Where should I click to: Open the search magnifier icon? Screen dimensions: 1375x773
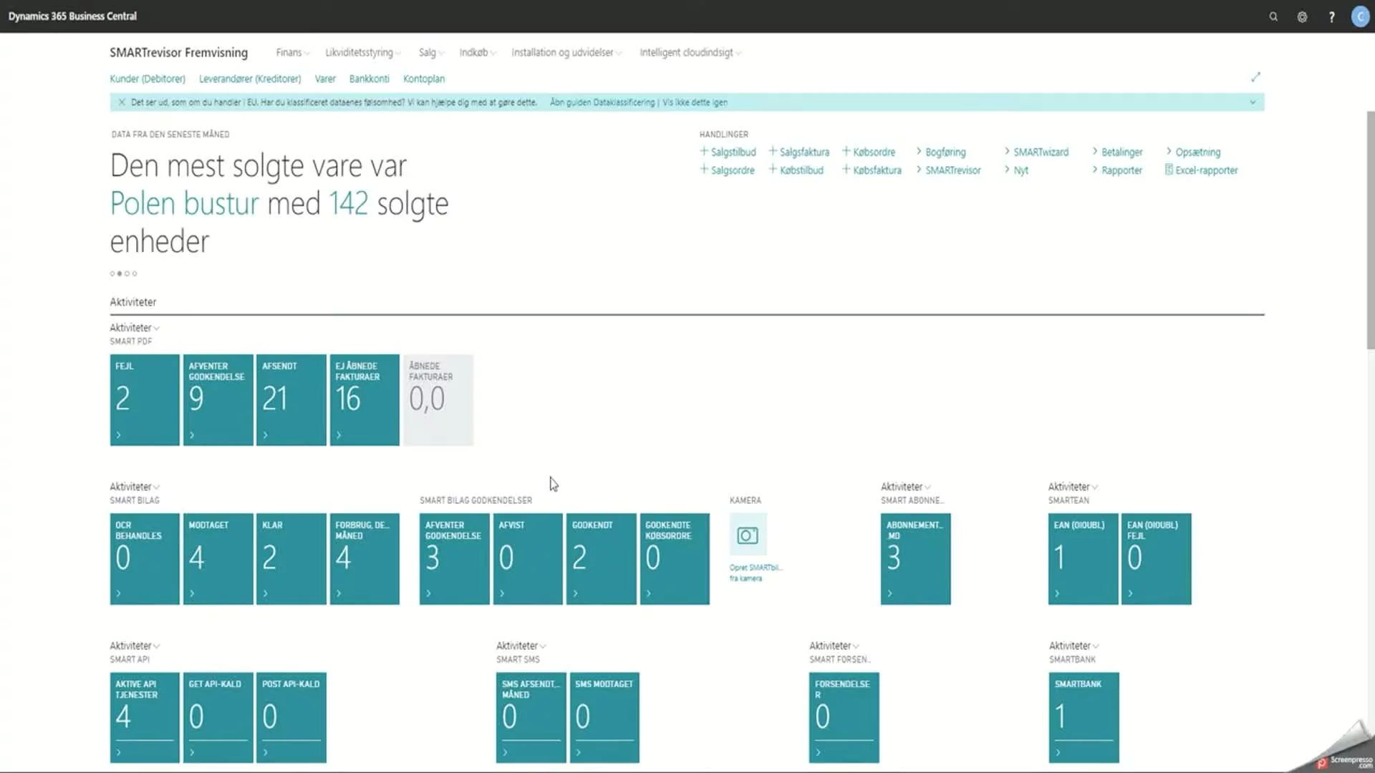[1273, 16]
